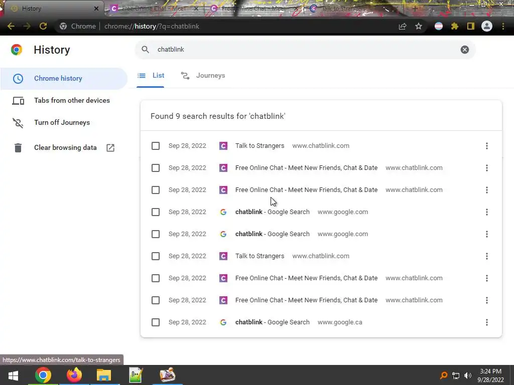Open the paint palette app on taskbar

click(168, 375)
